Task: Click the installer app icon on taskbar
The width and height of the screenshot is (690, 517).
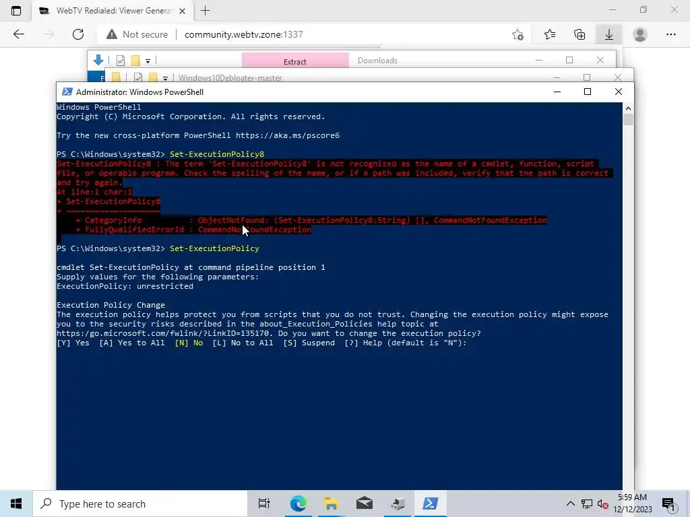Action: click(398, 504)
